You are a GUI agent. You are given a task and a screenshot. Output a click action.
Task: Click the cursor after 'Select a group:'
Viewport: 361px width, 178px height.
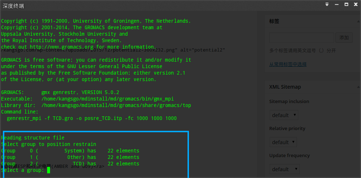[x=49, y=170]
